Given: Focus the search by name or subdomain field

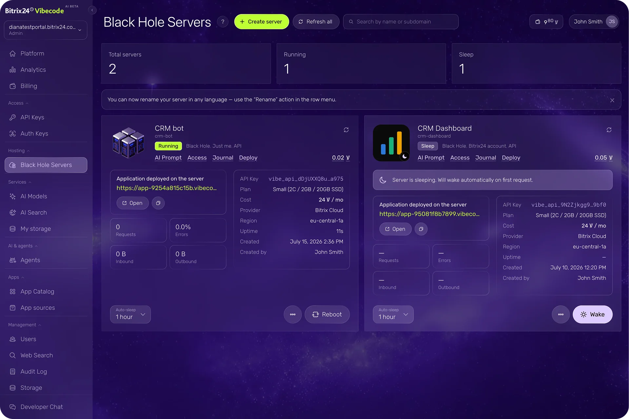Looking at the screenshot, I should (x=401, y=22).
